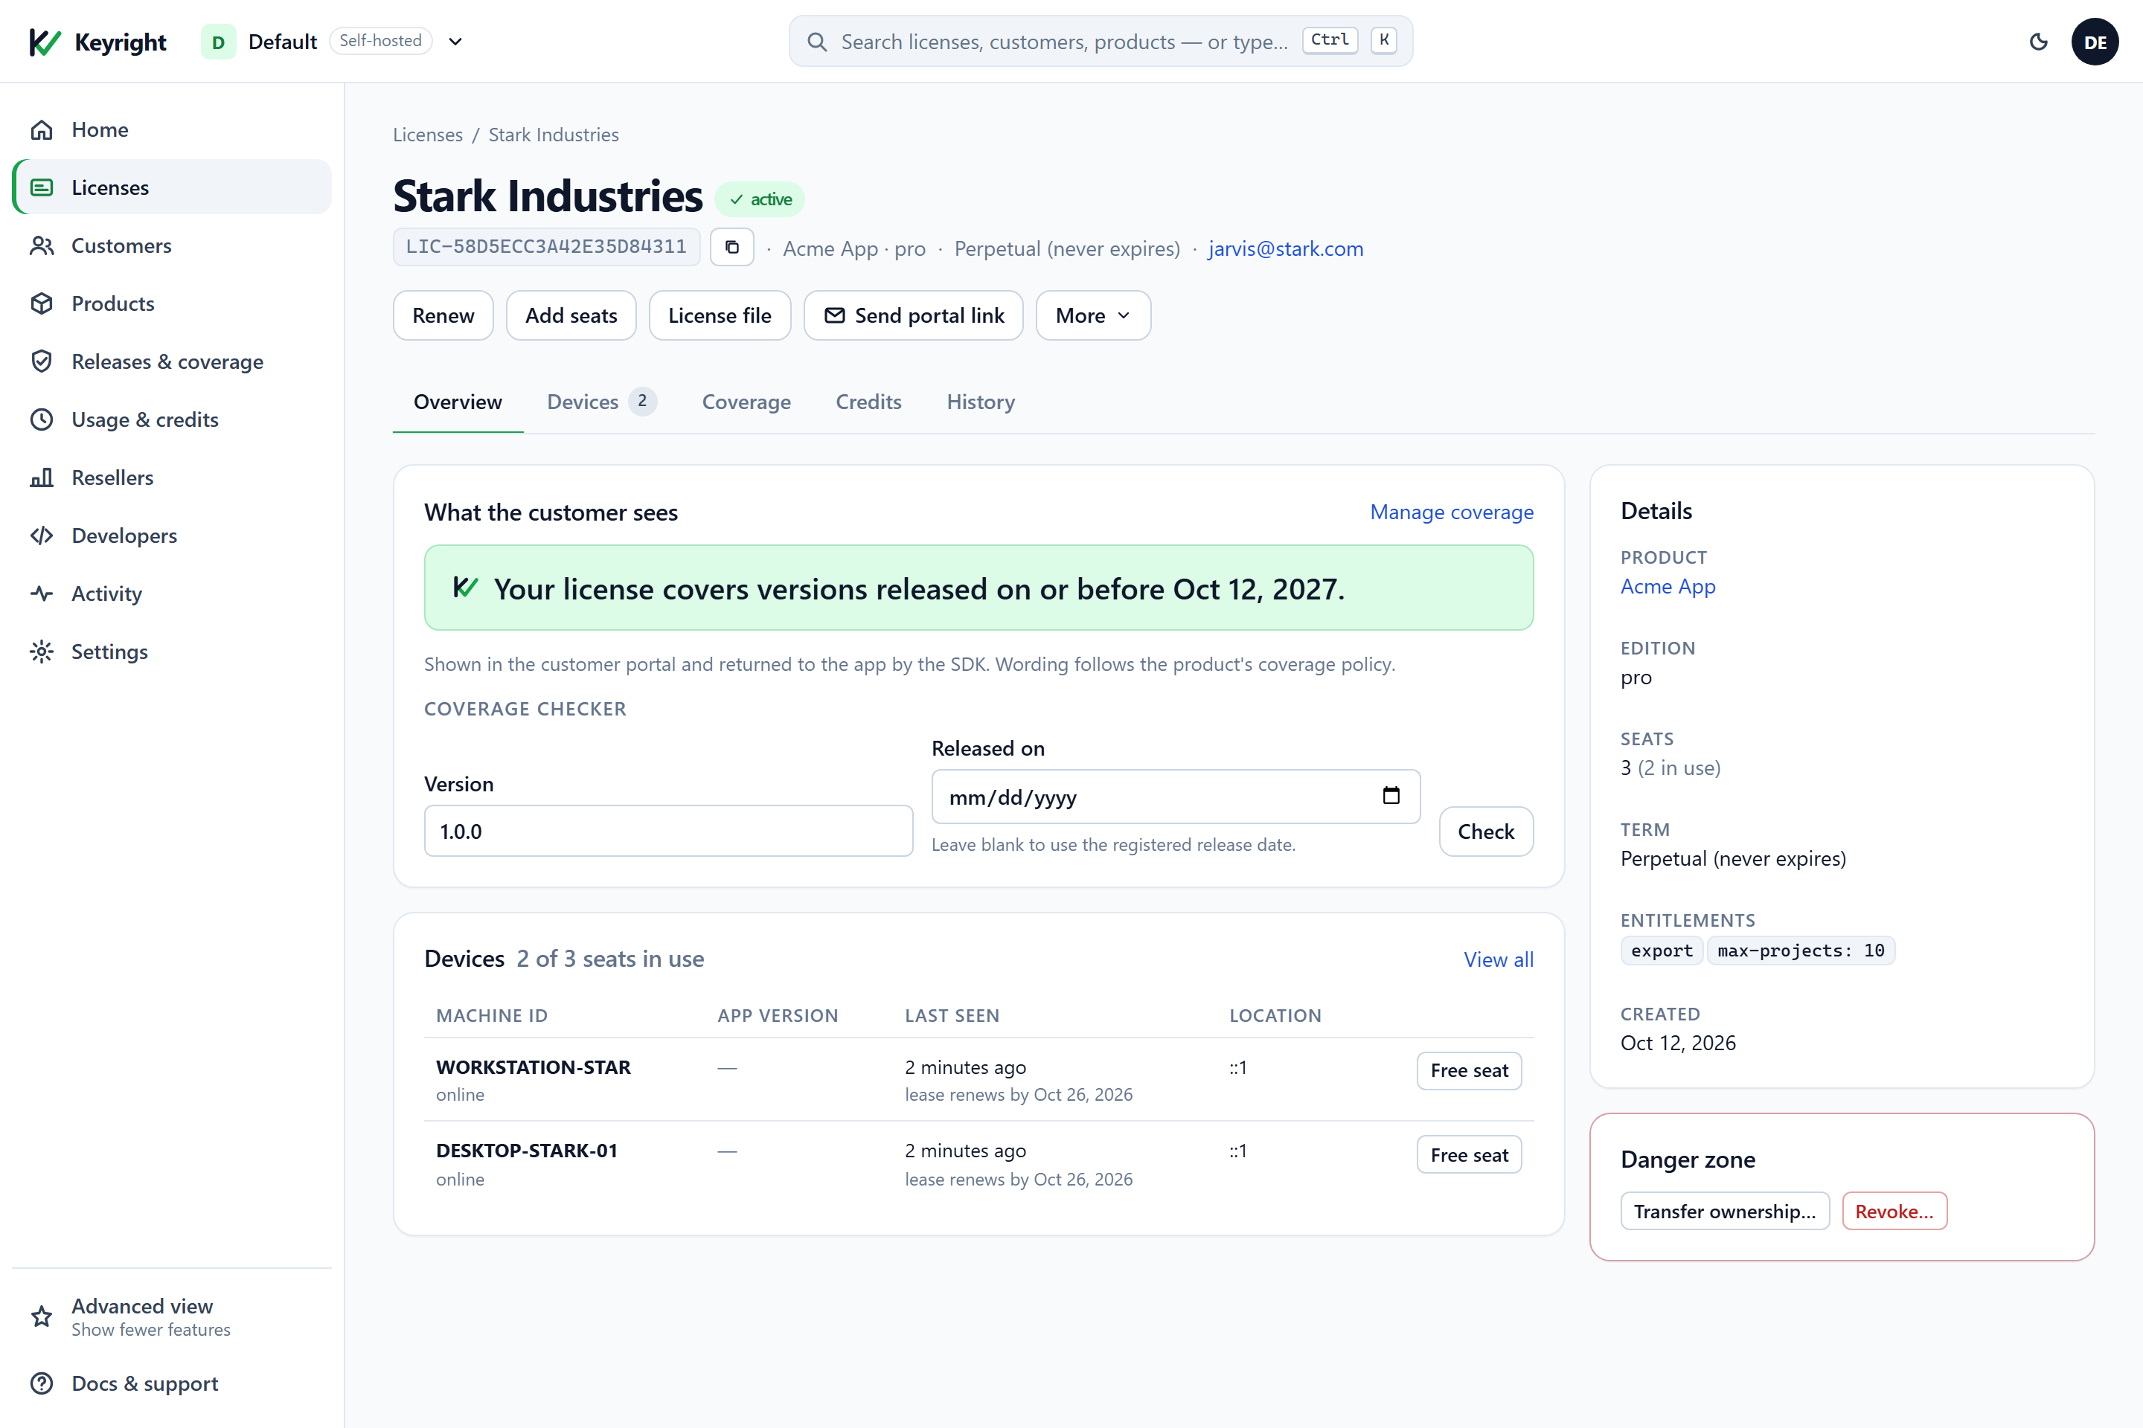Go to Products in the sidebar

pyautogui.click(x=171, y=303)
